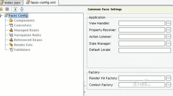Click the Default Locale input field
This screenshot has width=173, height=96.
click(145, 50)
